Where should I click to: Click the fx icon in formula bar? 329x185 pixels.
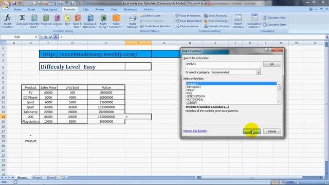point(56,37)
